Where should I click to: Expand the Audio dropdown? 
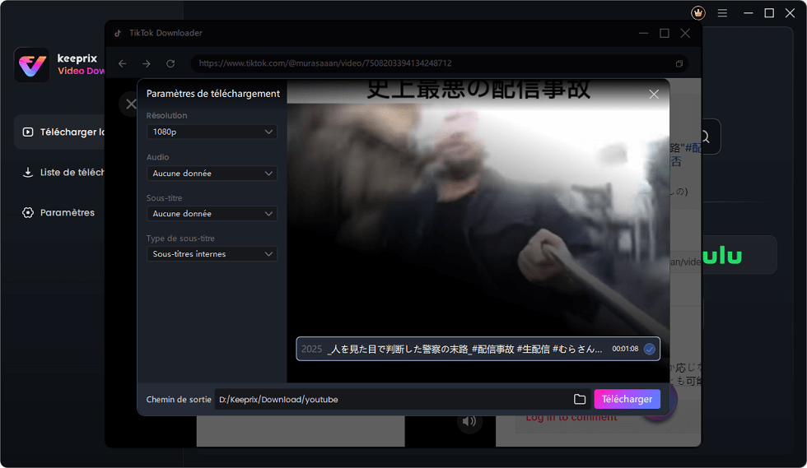[x=212, y=174]
